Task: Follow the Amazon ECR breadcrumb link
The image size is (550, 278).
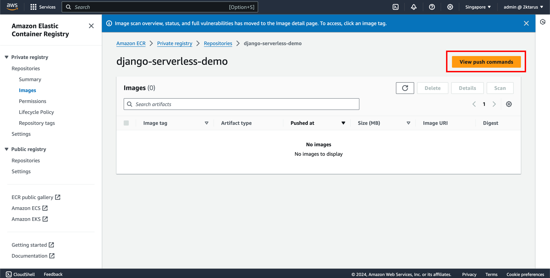Action: (x=131, y=43)
